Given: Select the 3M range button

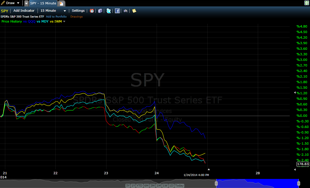Looking at the screenshot, I should point(153,186).
